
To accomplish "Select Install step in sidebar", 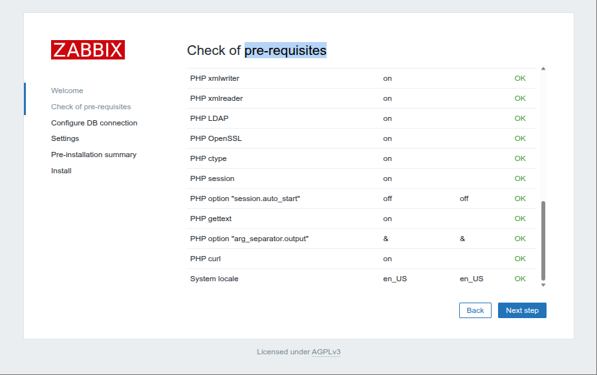I will pos(61,171).
